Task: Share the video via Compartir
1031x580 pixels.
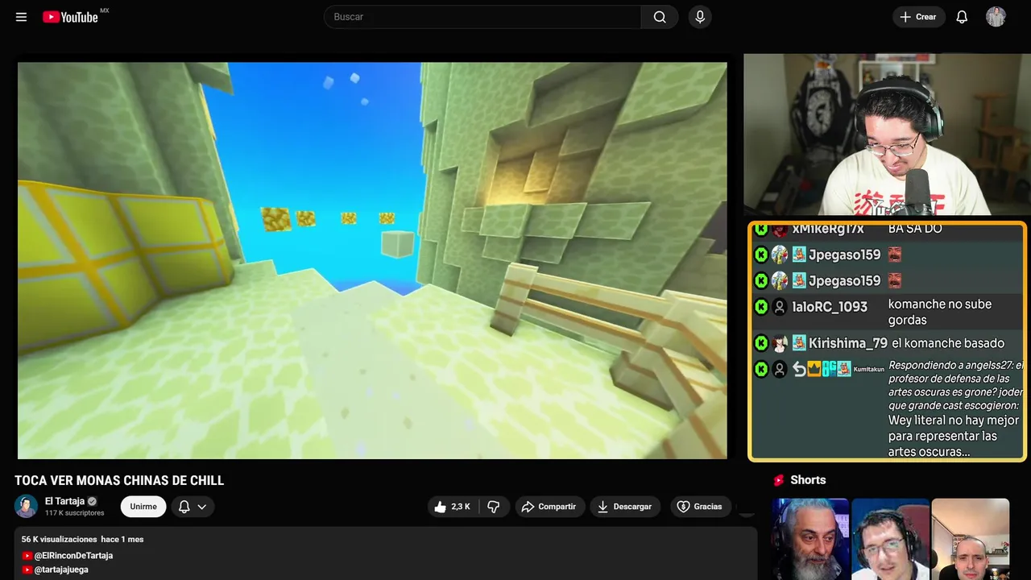Action: (x=549, y=507)
